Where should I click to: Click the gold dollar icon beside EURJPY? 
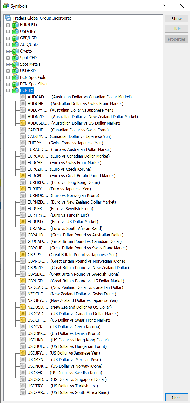[23, 189]
